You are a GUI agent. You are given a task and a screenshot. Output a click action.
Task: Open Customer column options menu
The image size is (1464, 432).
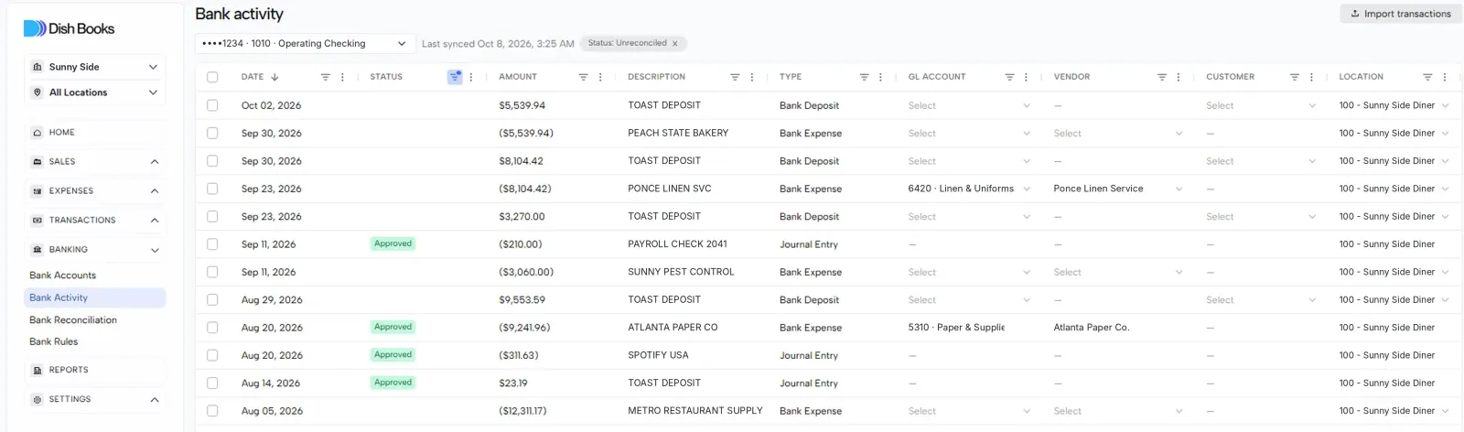tap(1311, 77)
